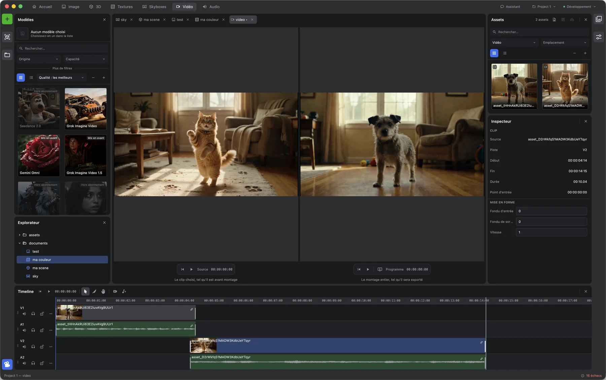
Task: Open V1 track more options menu
Action: click(51, 314)
